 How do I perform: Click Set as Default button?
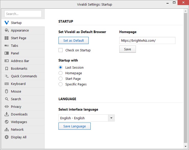coord(74,40)
